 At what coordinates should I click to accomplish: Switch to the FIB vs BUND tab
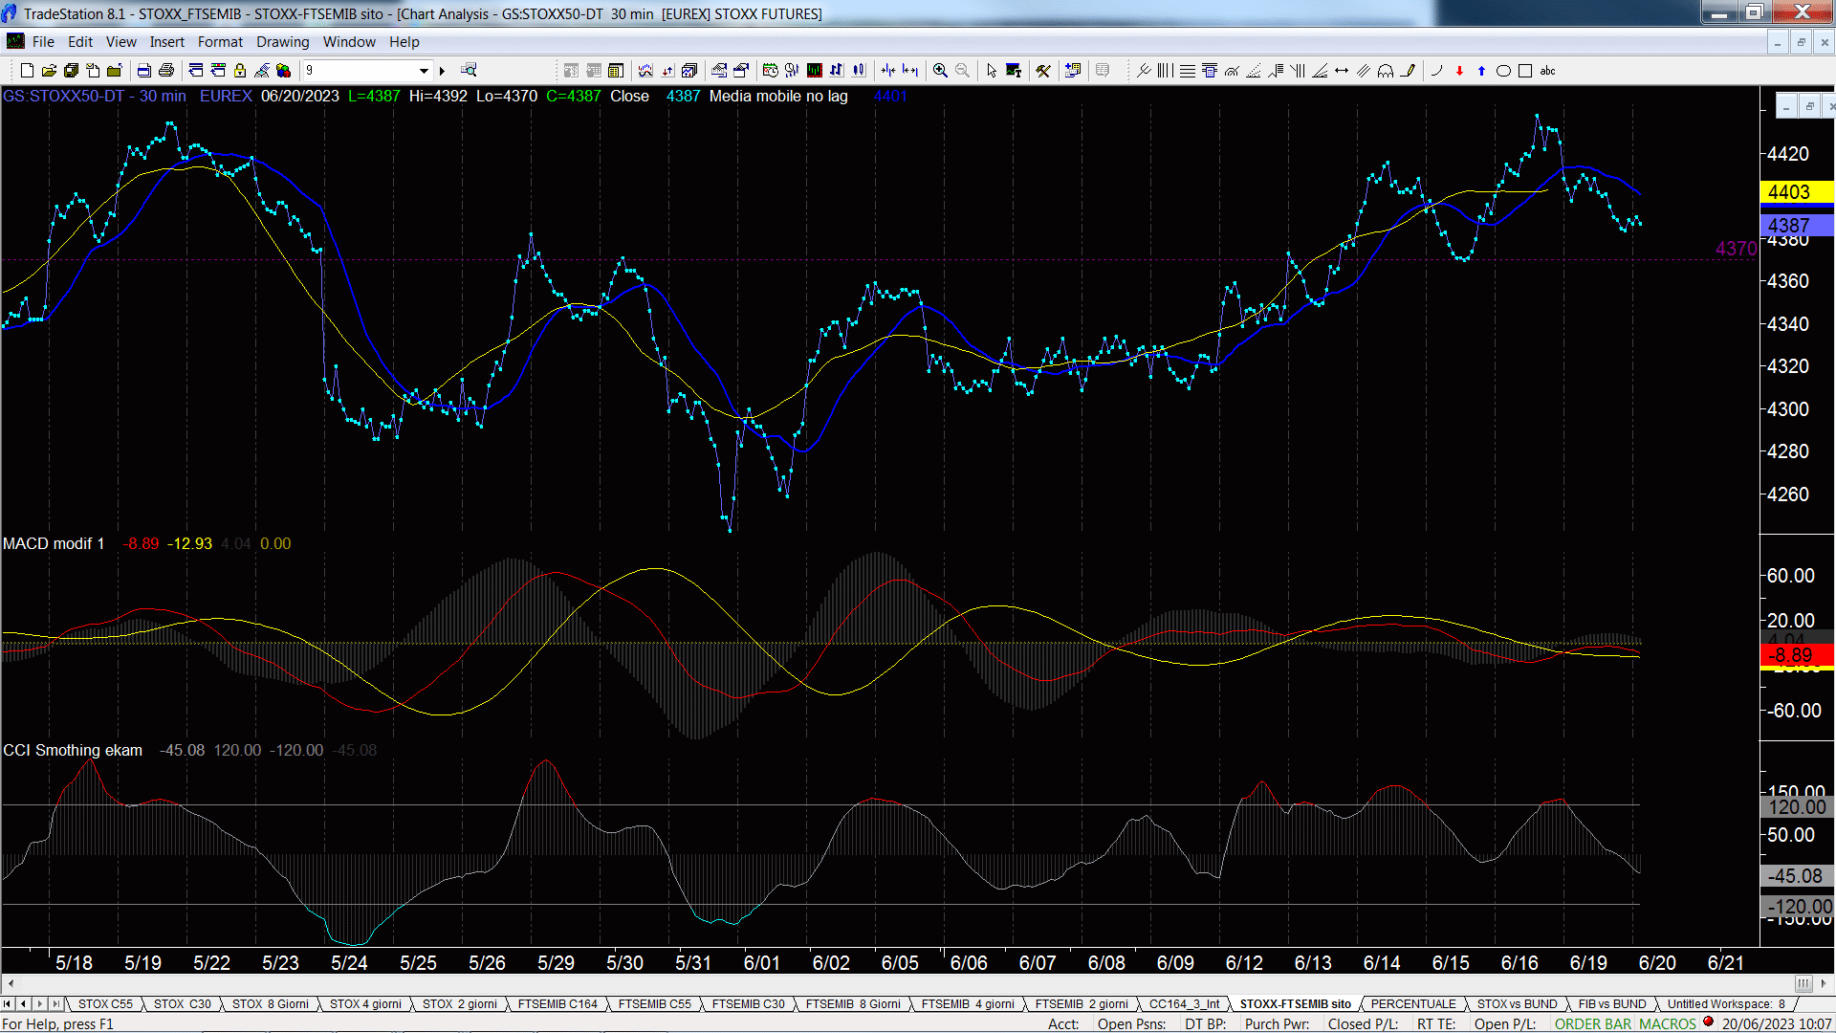tap(1612, 1004)
